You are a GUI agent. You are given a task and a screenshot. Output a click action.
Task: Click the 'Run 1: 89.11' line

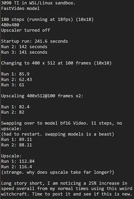coord(16,139)
